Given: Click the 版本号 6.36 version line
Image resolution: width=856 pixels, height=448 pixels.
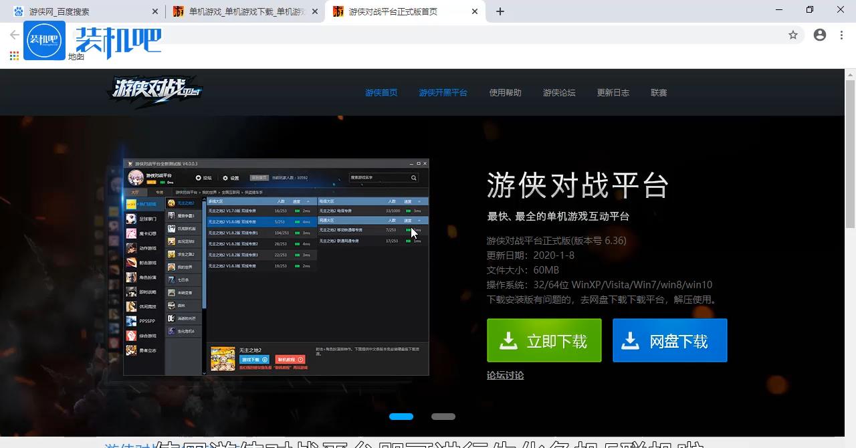Looking at the screenshot, I should (556, 241).
